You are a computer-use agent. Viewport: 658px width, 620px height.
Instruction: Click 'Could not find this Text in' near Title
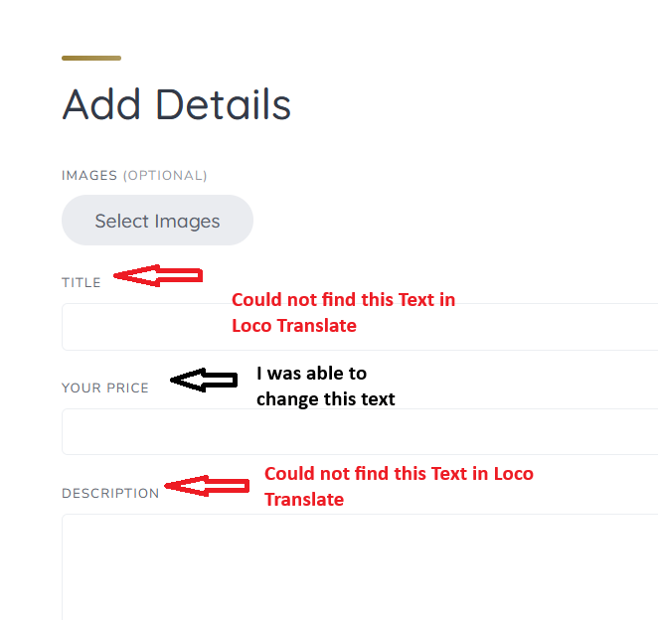(343, 300)
